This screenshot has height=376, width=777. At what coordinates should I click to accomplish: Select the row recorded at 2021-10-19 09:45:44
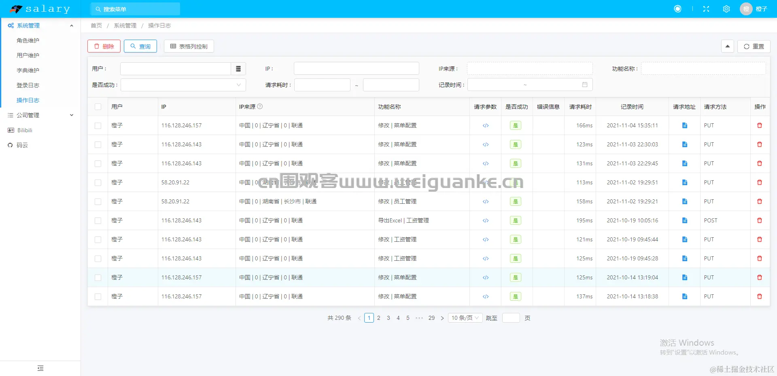(98, 240)
